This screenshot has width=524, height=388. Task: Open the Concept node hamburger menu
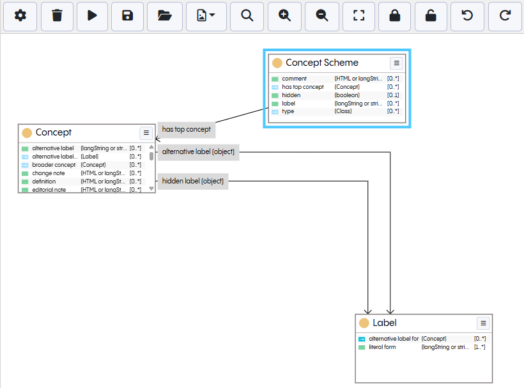(146, 133)
